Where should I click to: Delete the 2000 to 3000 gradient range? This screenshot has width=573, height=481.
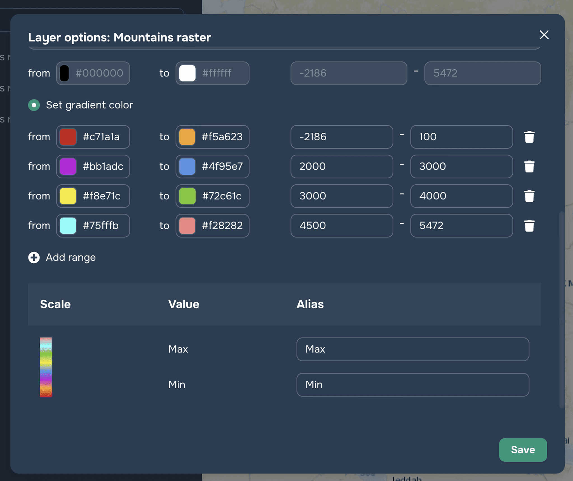[x=529, y=167]
